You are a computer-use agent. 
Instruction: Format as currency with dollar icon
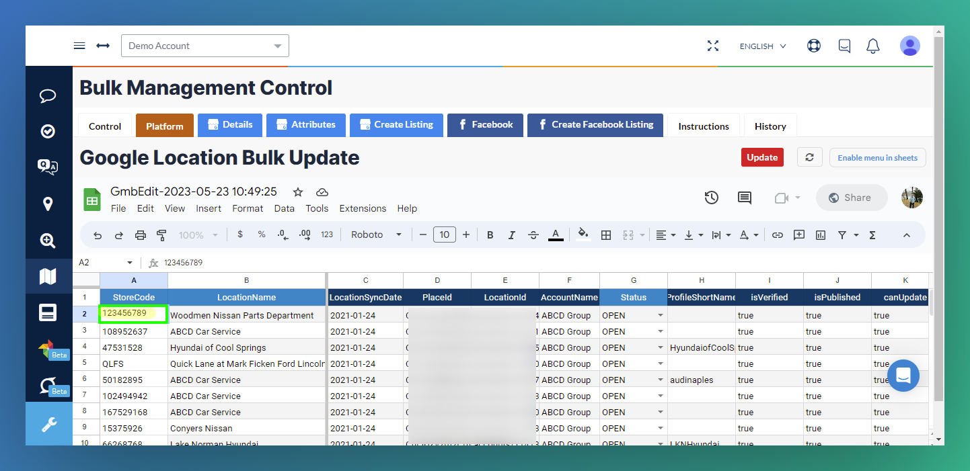tap(240, 234)
